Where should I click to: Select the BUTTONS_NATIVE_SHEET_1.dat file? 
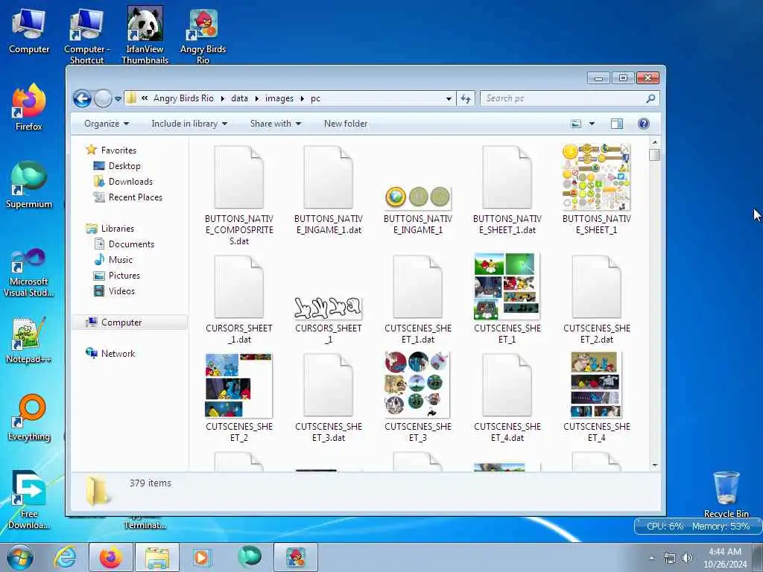[507, 191]
